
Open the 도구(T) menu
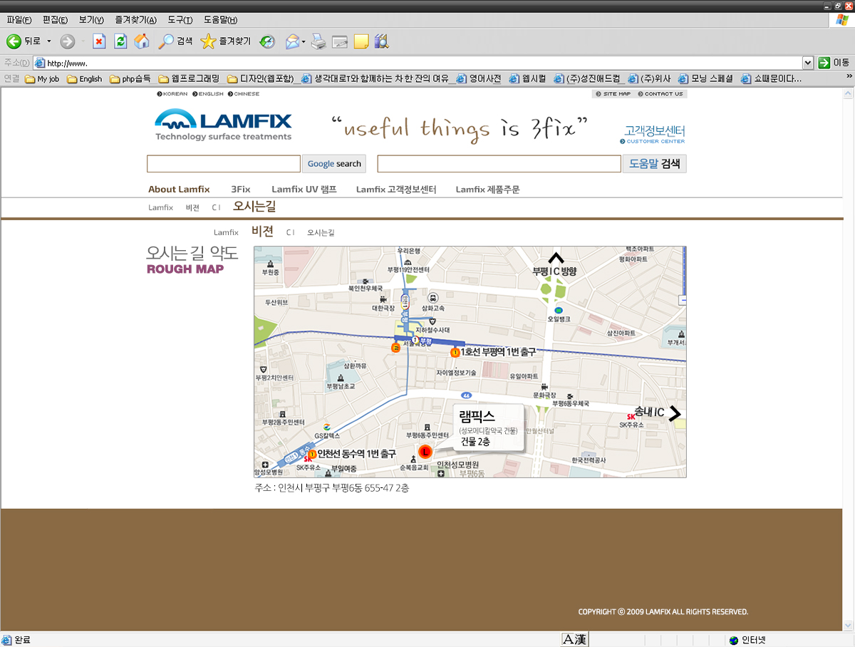tap(180, 19)
